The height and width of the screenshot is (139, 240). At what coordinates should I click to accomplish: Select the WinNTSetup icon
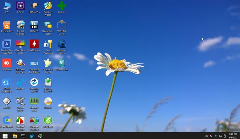click(62, 65)
